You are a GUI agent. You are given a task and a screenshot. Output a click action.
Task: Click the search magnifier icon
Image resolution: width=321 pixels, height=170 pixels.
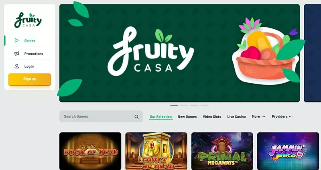[x=136, y=117]
